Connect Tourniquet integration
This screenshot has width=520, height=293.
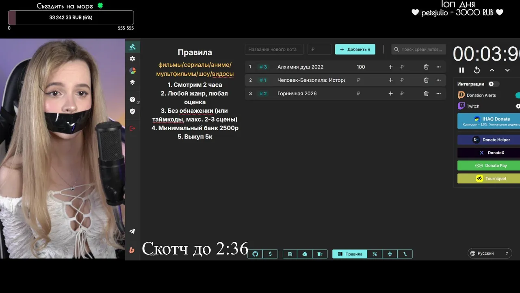pyautogui.click(x=489, y=178)
